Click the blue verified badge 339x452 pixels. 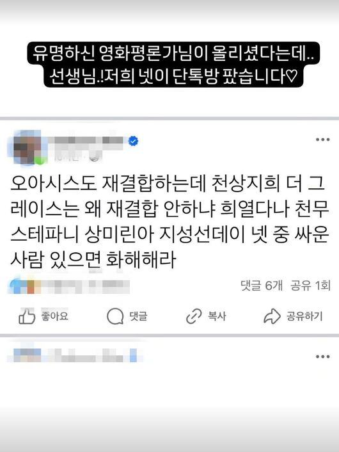coord(133,141)
